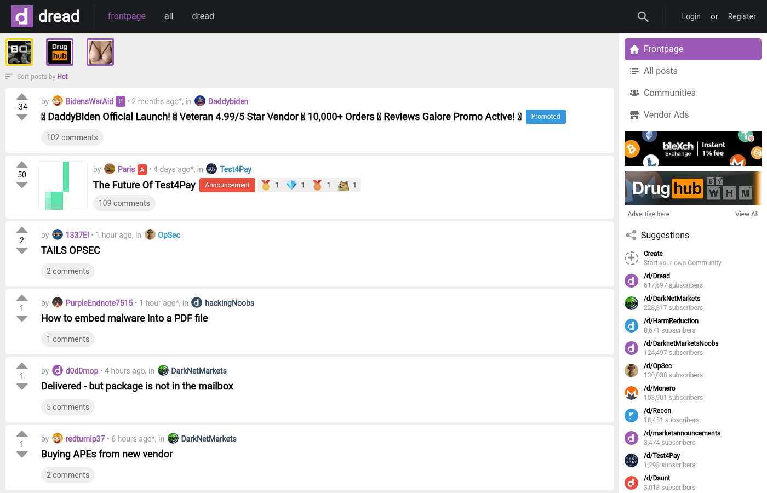Upvote the PDF malware post
The width and height of the screenshot is (767, 493).
coord(22,299)
